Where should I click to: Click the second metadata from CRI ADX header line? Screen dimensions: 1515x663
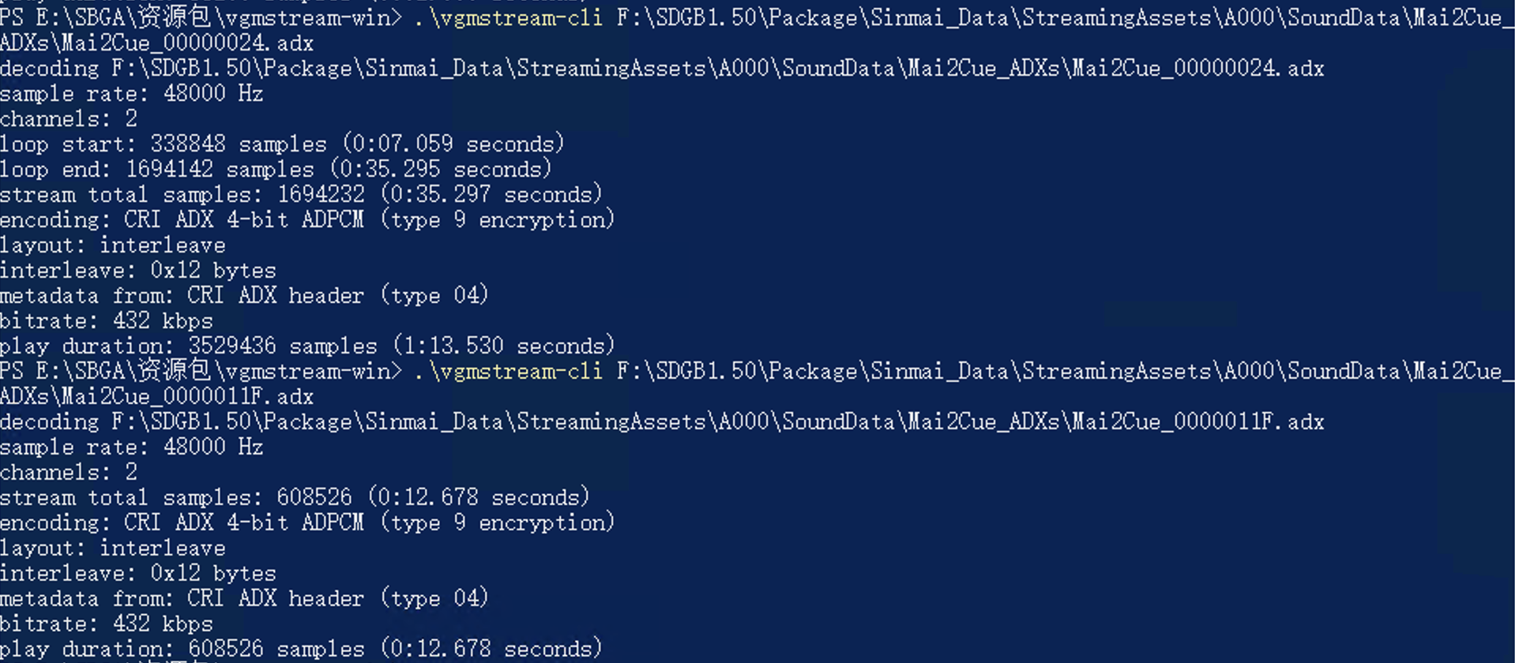(244, 598)
